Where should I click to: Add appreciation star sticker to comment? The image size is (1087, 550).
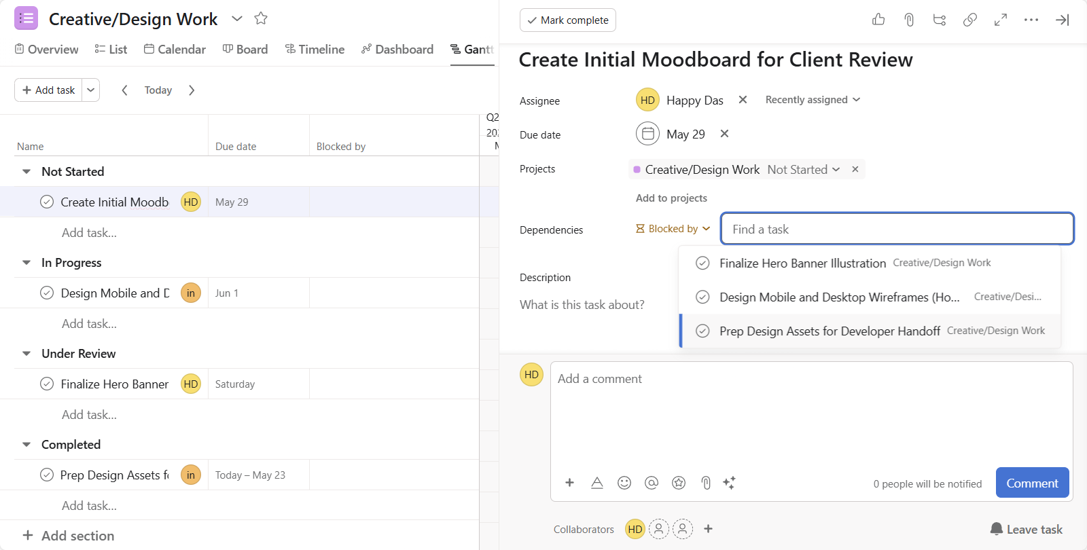click(679, 483)
